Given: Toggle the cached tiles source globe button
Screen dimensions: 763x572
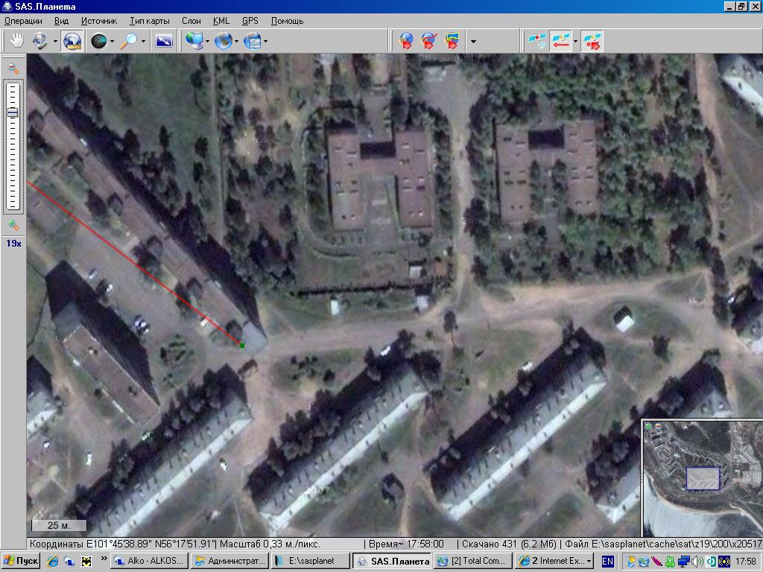Looking at the screenshot, I should [72, 41].
